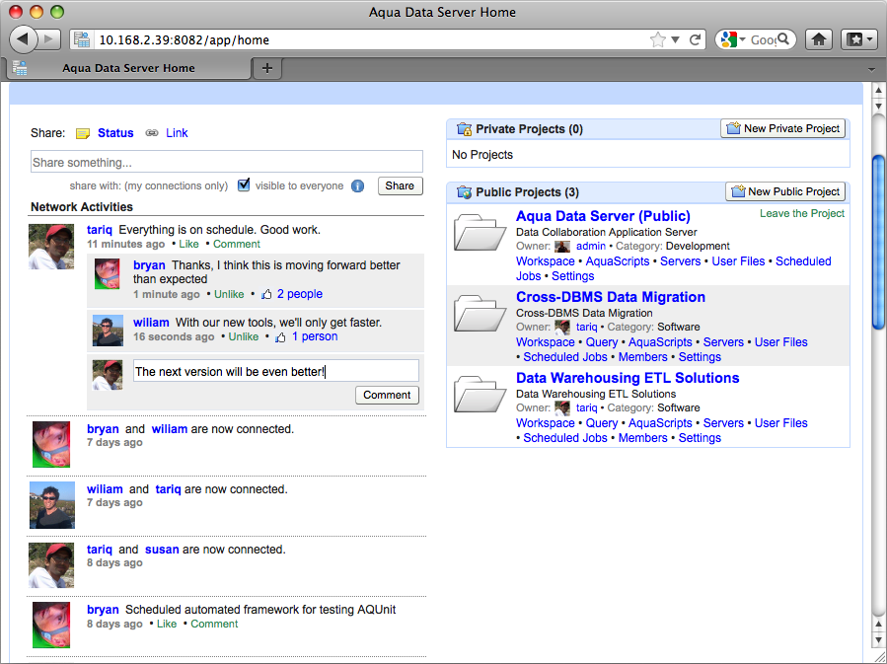Comment on bryan's AQUnit post
This screenshot has height=664, width=887.
(x=214, y=624)
